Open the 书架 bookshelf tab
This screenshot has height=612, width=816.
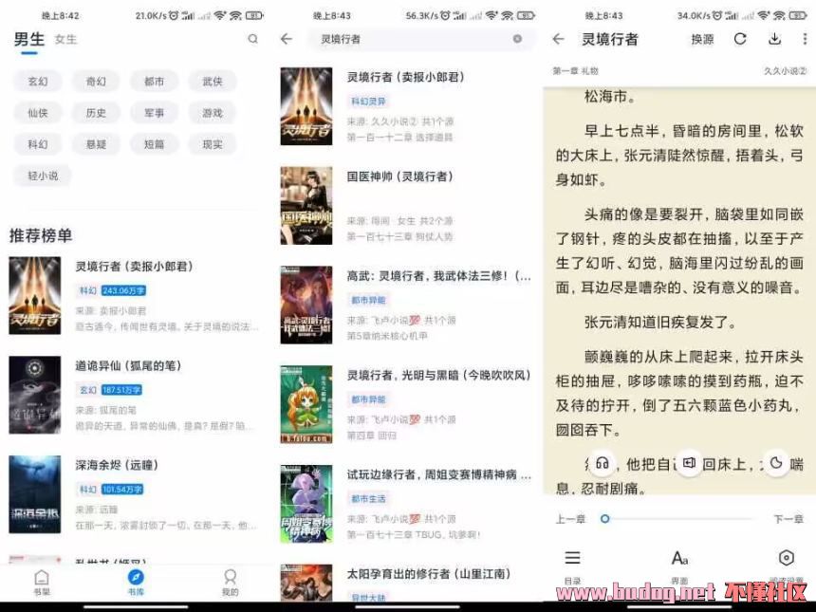point(42,583)
